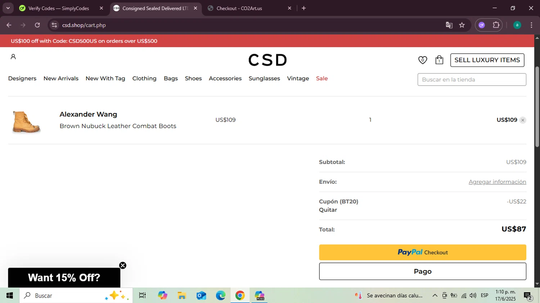
Task: Click Quitar to remove coupon BT20
Action: pyautogui.click(x=328, y=210)
